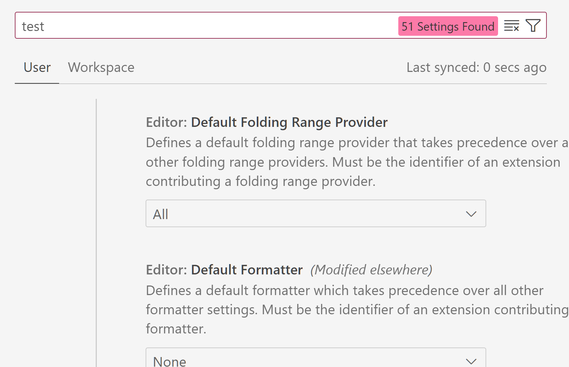
Task: Click the All value in the provider dropdown
Action: click(160, 214)
